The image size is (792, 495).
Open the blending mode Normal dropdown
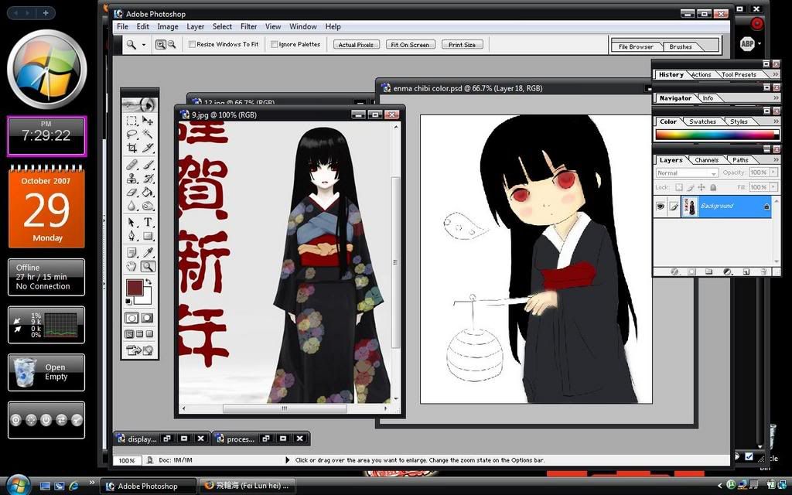[x=687, y=172]
